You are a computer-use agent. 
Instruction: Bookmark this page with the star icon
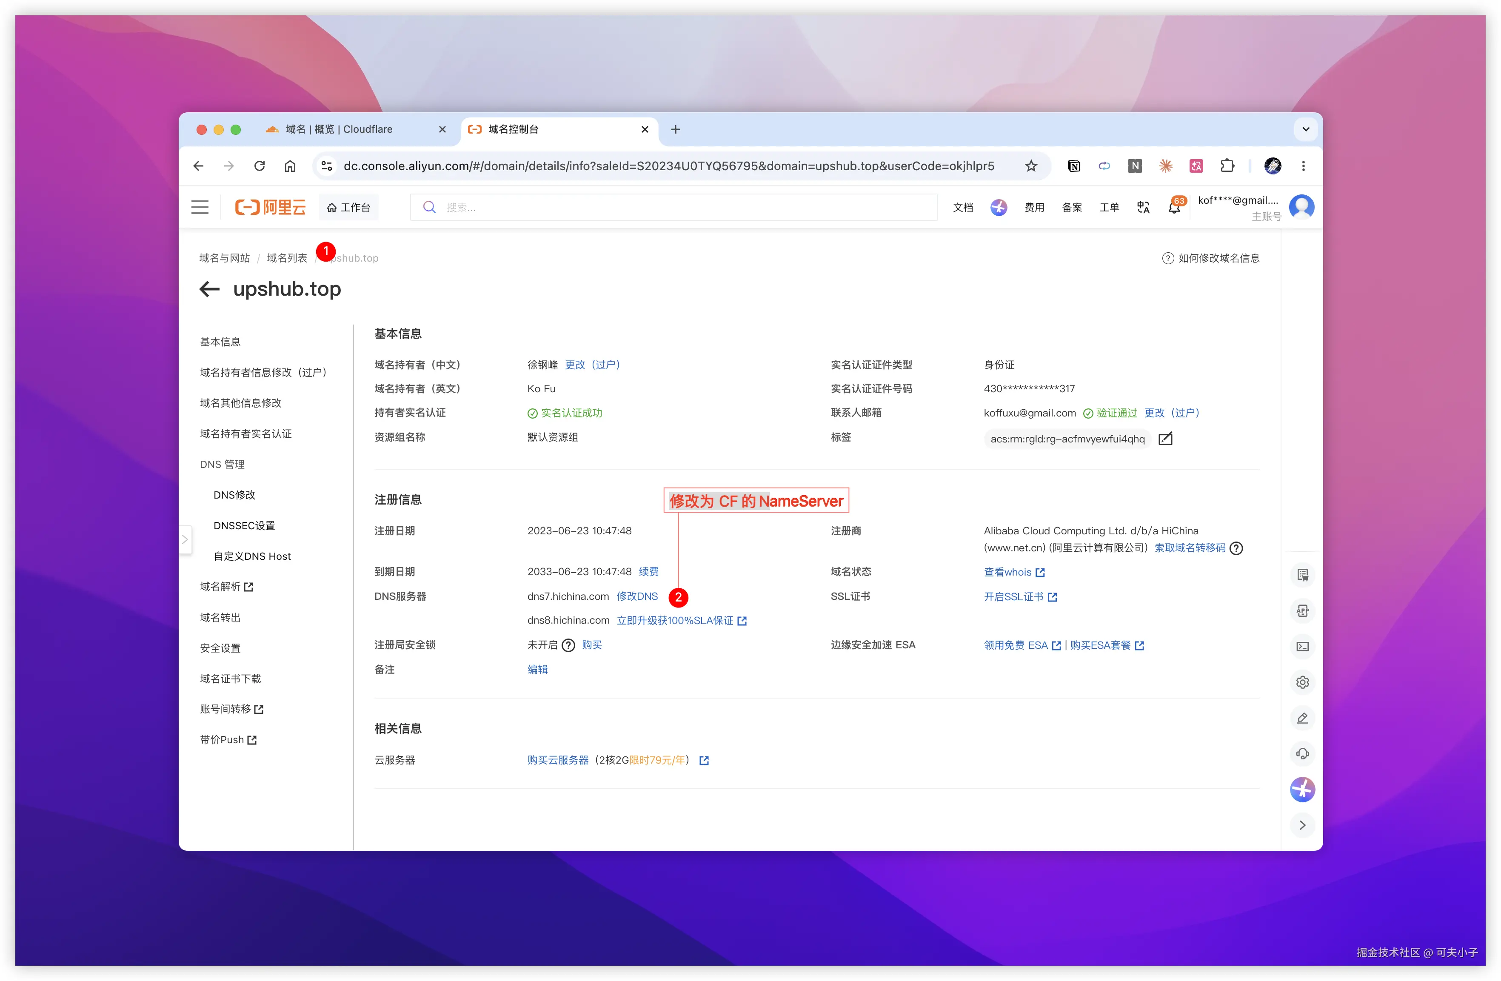click(1031, 166)
